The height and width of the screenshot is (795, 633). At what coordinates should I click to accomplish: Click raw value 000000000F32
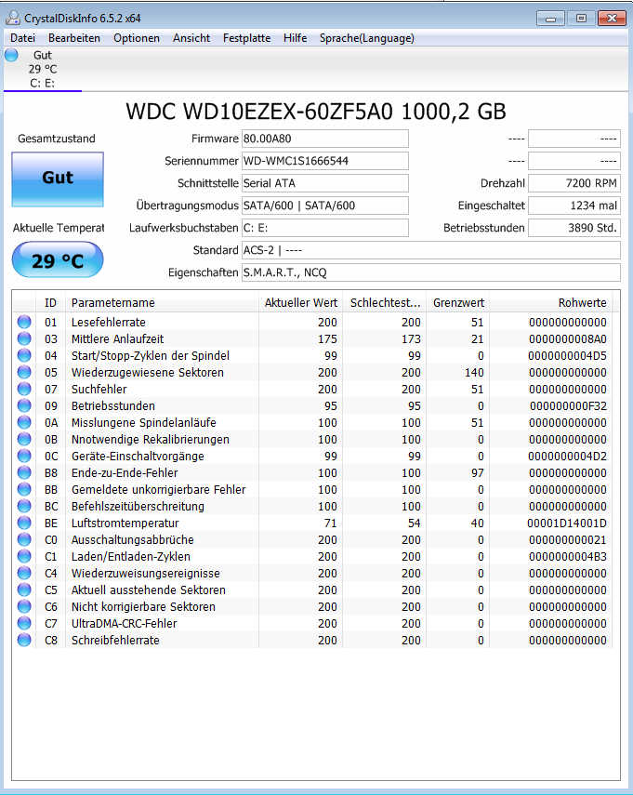pos(568,405)
